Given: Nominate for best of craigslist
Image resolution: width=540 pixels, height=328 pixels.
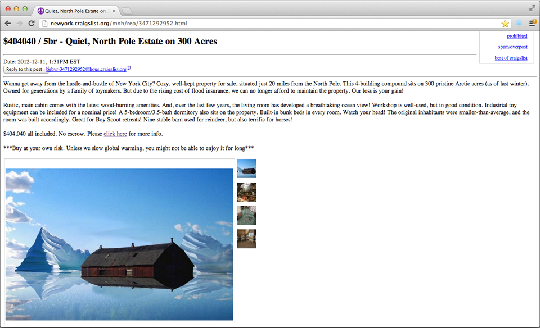Looking at the screenshot, I should click(x=511, y=58).
